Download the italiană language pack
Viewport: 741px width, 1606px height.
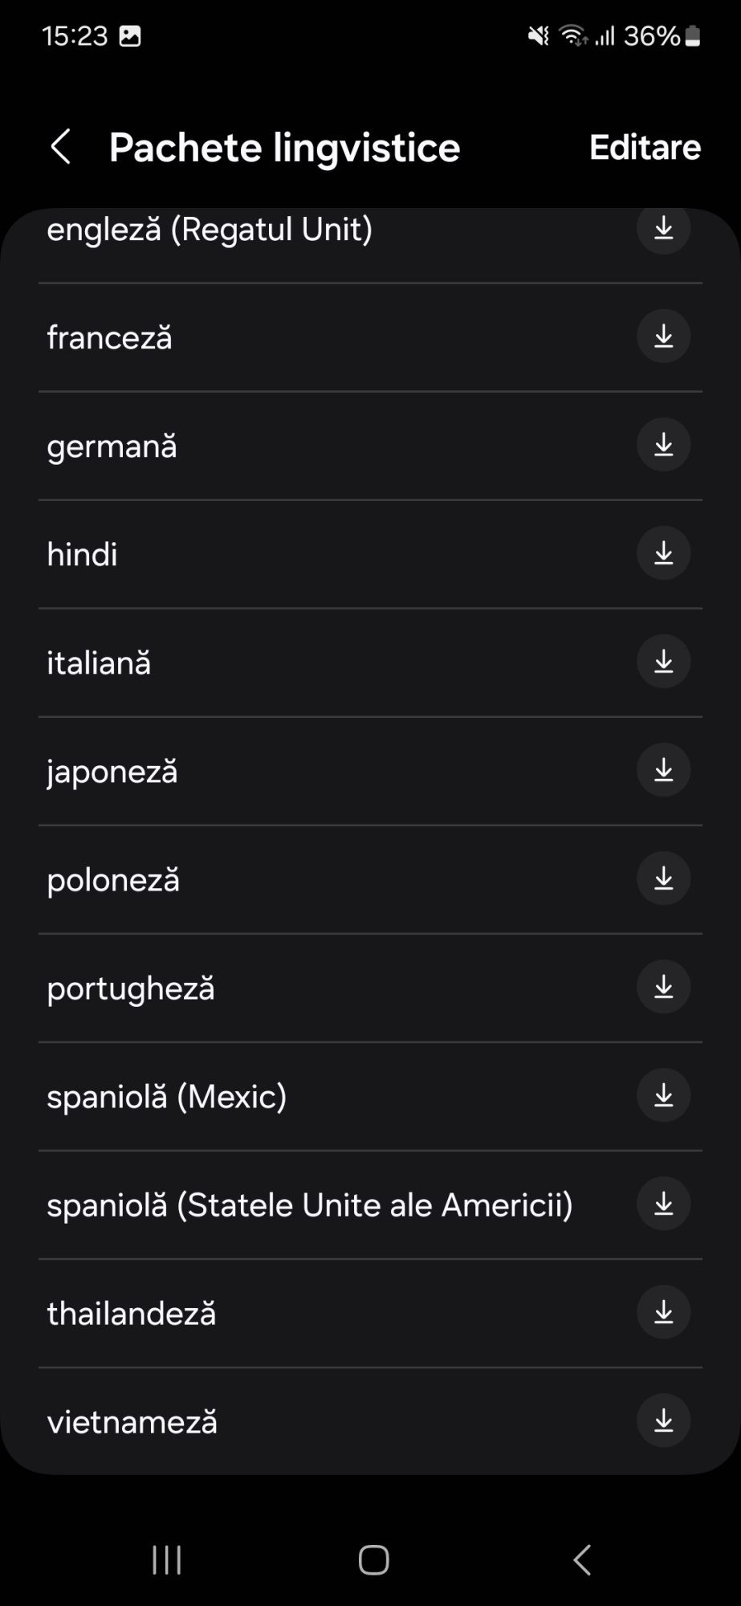coord(663,662)
